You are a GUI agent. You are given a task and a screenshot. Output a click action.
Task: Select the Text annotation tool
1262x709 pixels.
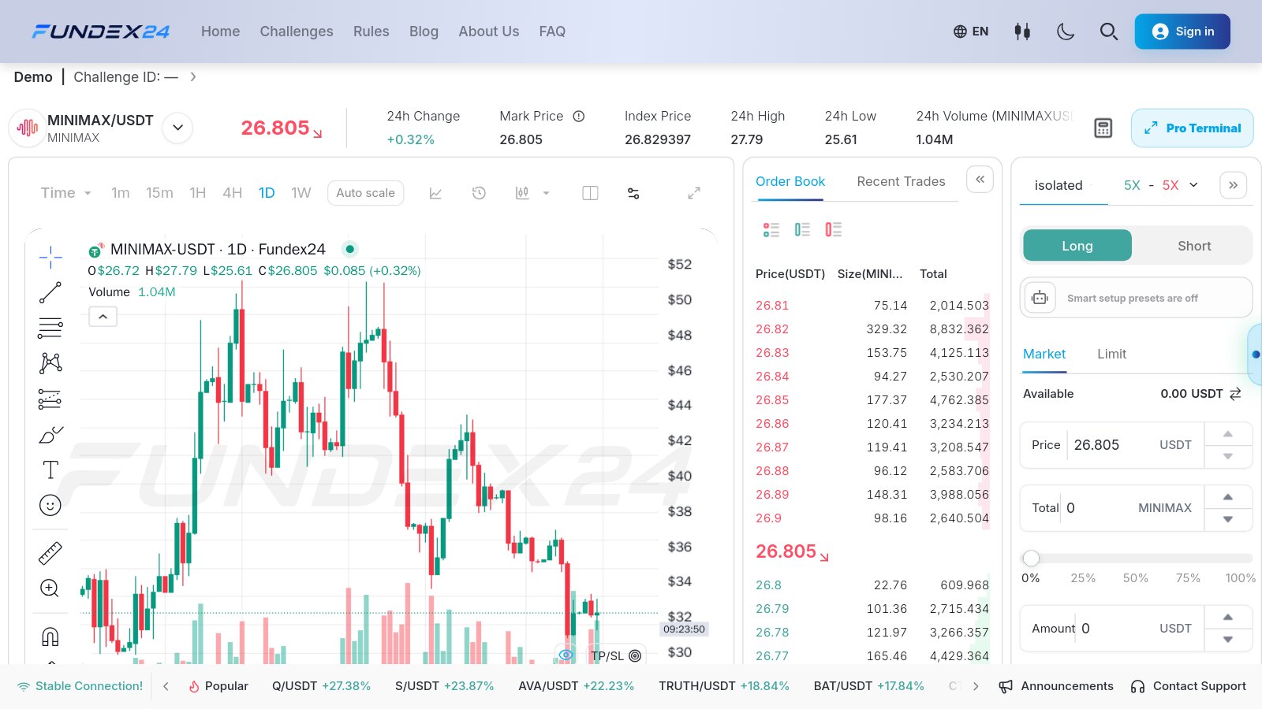click(x=50, y=470)
